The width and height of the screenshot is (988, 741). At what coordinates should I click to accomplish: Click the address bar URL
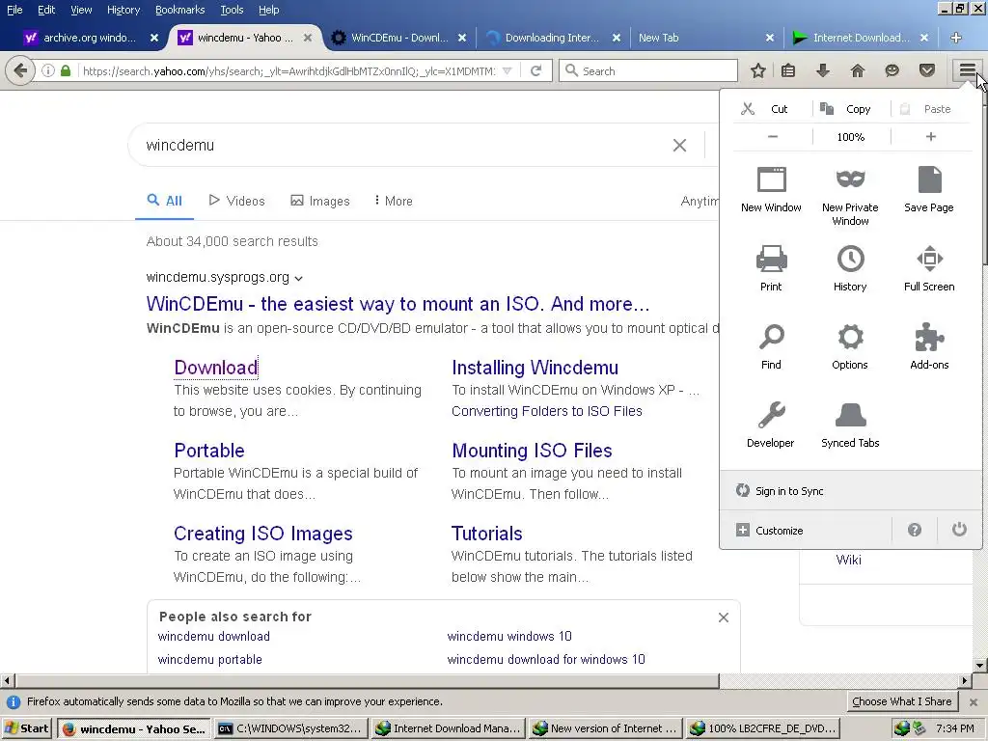point(289,71)
